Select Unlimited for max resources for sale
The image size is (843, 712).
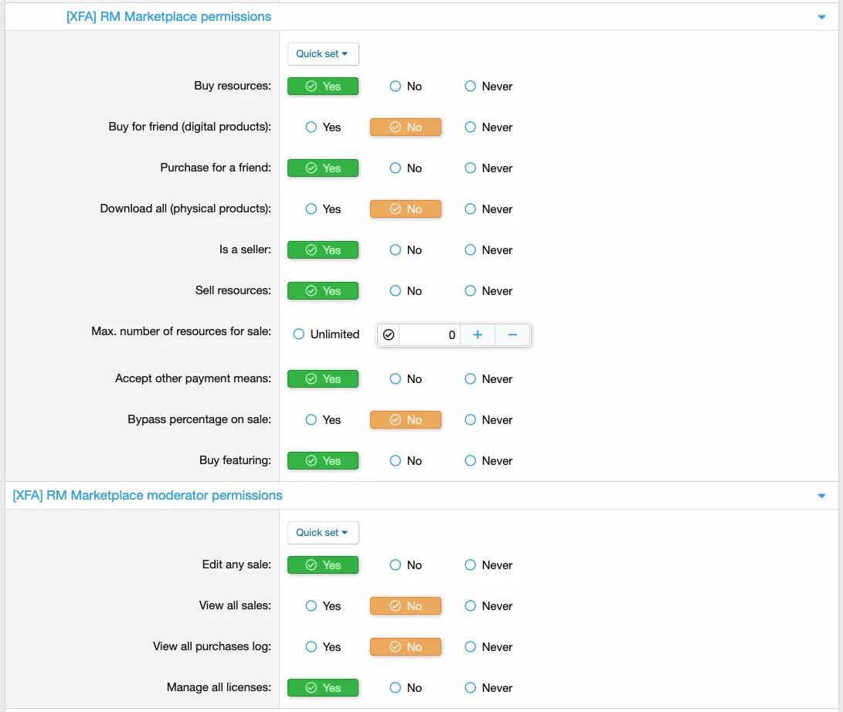(299, 334)
